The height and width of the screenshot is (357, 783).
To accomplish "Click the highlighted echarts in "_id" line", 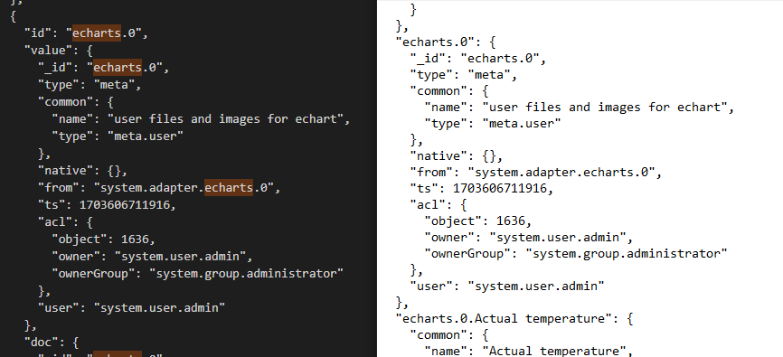I will click(x=118, y=67).
